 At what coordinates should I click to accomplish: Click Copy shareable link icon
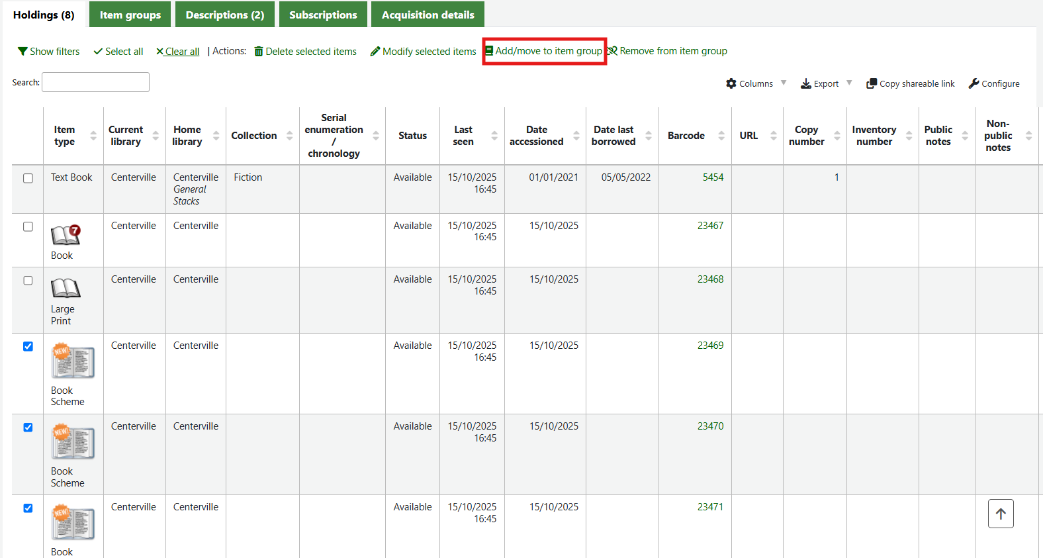coord(872,83)
